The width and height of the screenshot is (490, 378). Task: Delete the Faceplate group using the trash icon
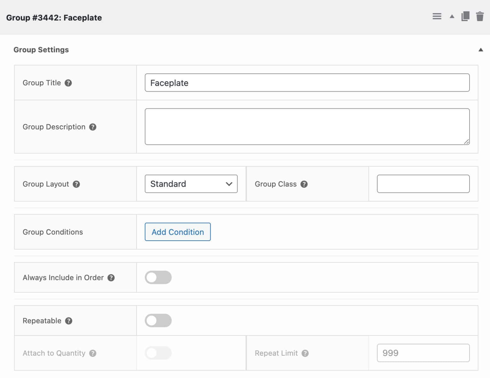click(480, 17)
